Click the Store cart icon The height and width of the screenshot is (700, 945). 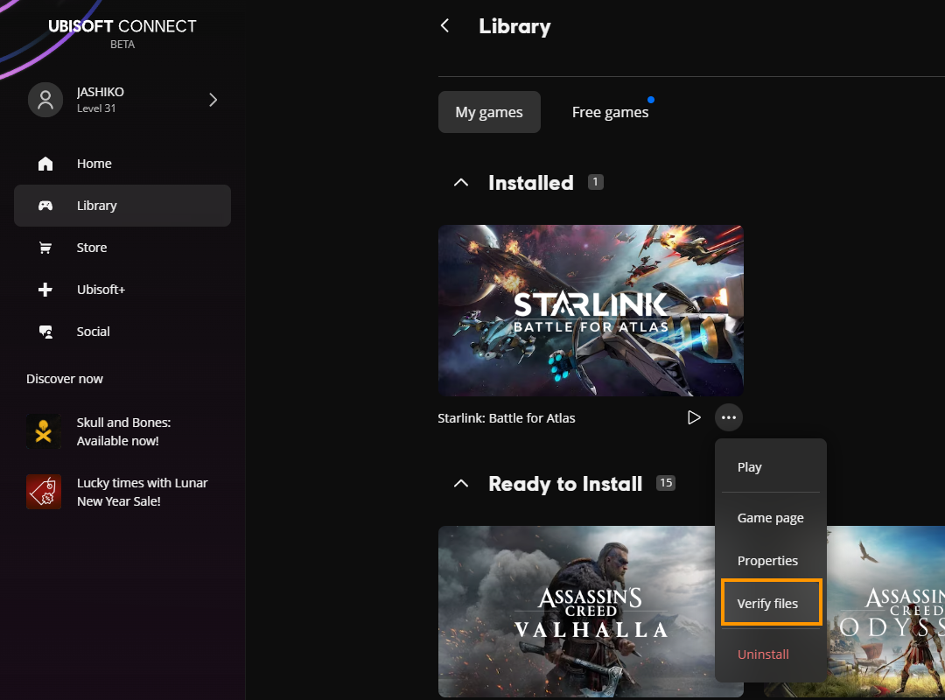45,248
